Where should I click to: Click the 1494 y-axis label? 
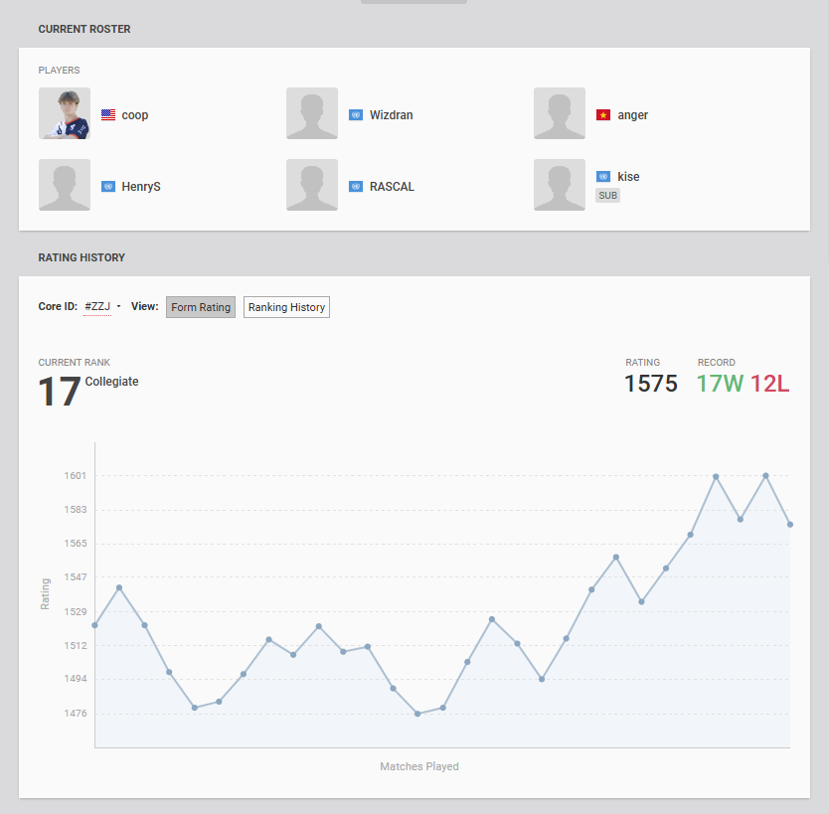click(76, 679)
